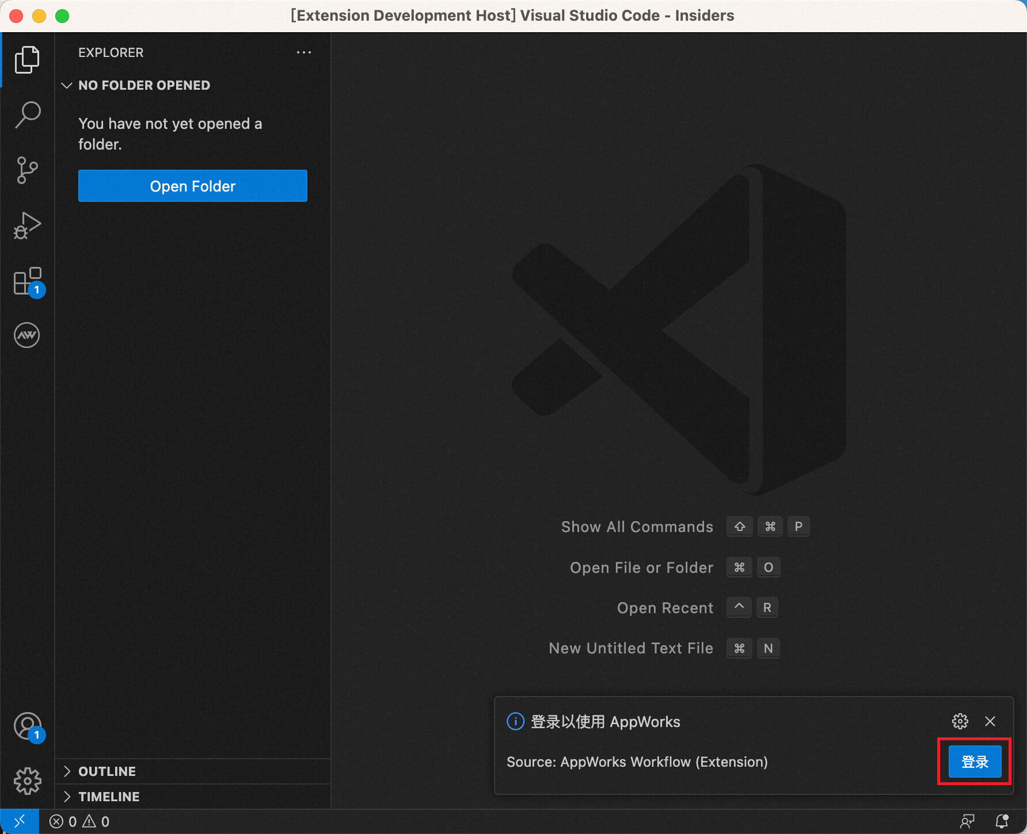Expand the OUTLINE section
This screenshot has height=834, width=1027.
193,771
